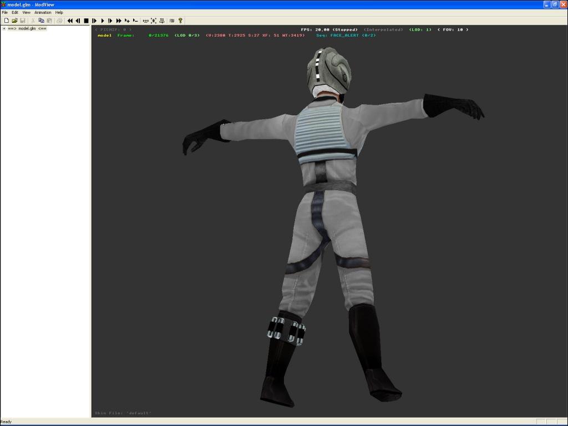Click the Copy toolbar icon
This screenshot has width=568, height=426.
[x=41, y=21]
